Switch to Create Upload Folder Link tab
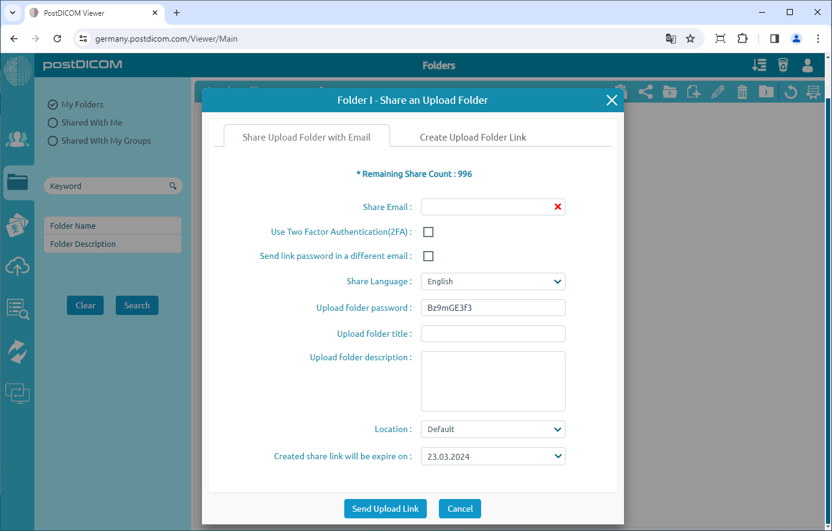The height and width of the screenshot is (531, 832). point(473,138)
